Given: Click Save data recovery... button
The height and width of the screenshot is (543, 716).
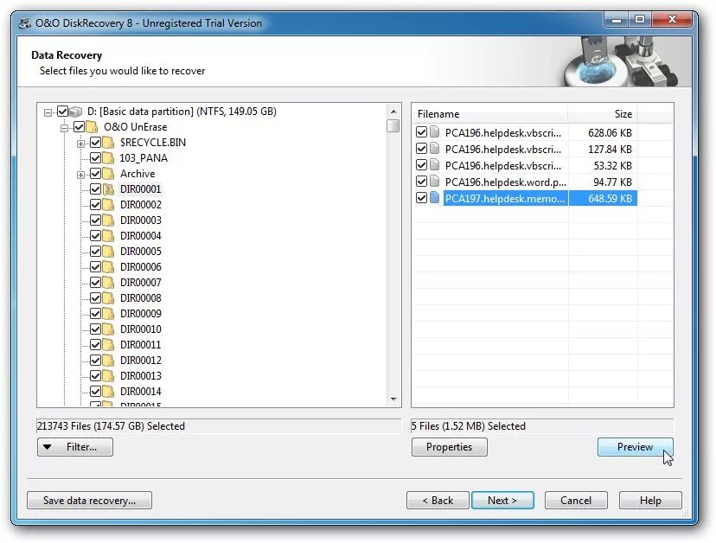Looking at the screenshot, I should pos(90,500).
